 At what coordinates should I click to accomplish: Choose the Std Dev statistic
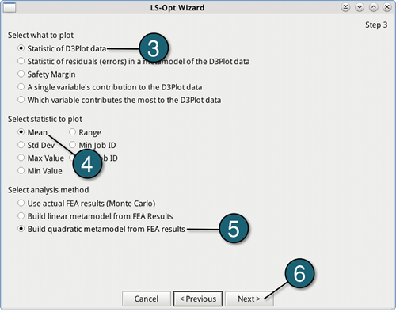(x=36, y=145)
